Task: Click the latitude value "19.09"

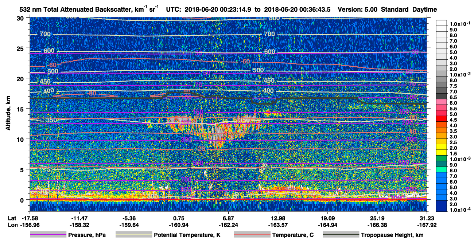Action: 327,218
